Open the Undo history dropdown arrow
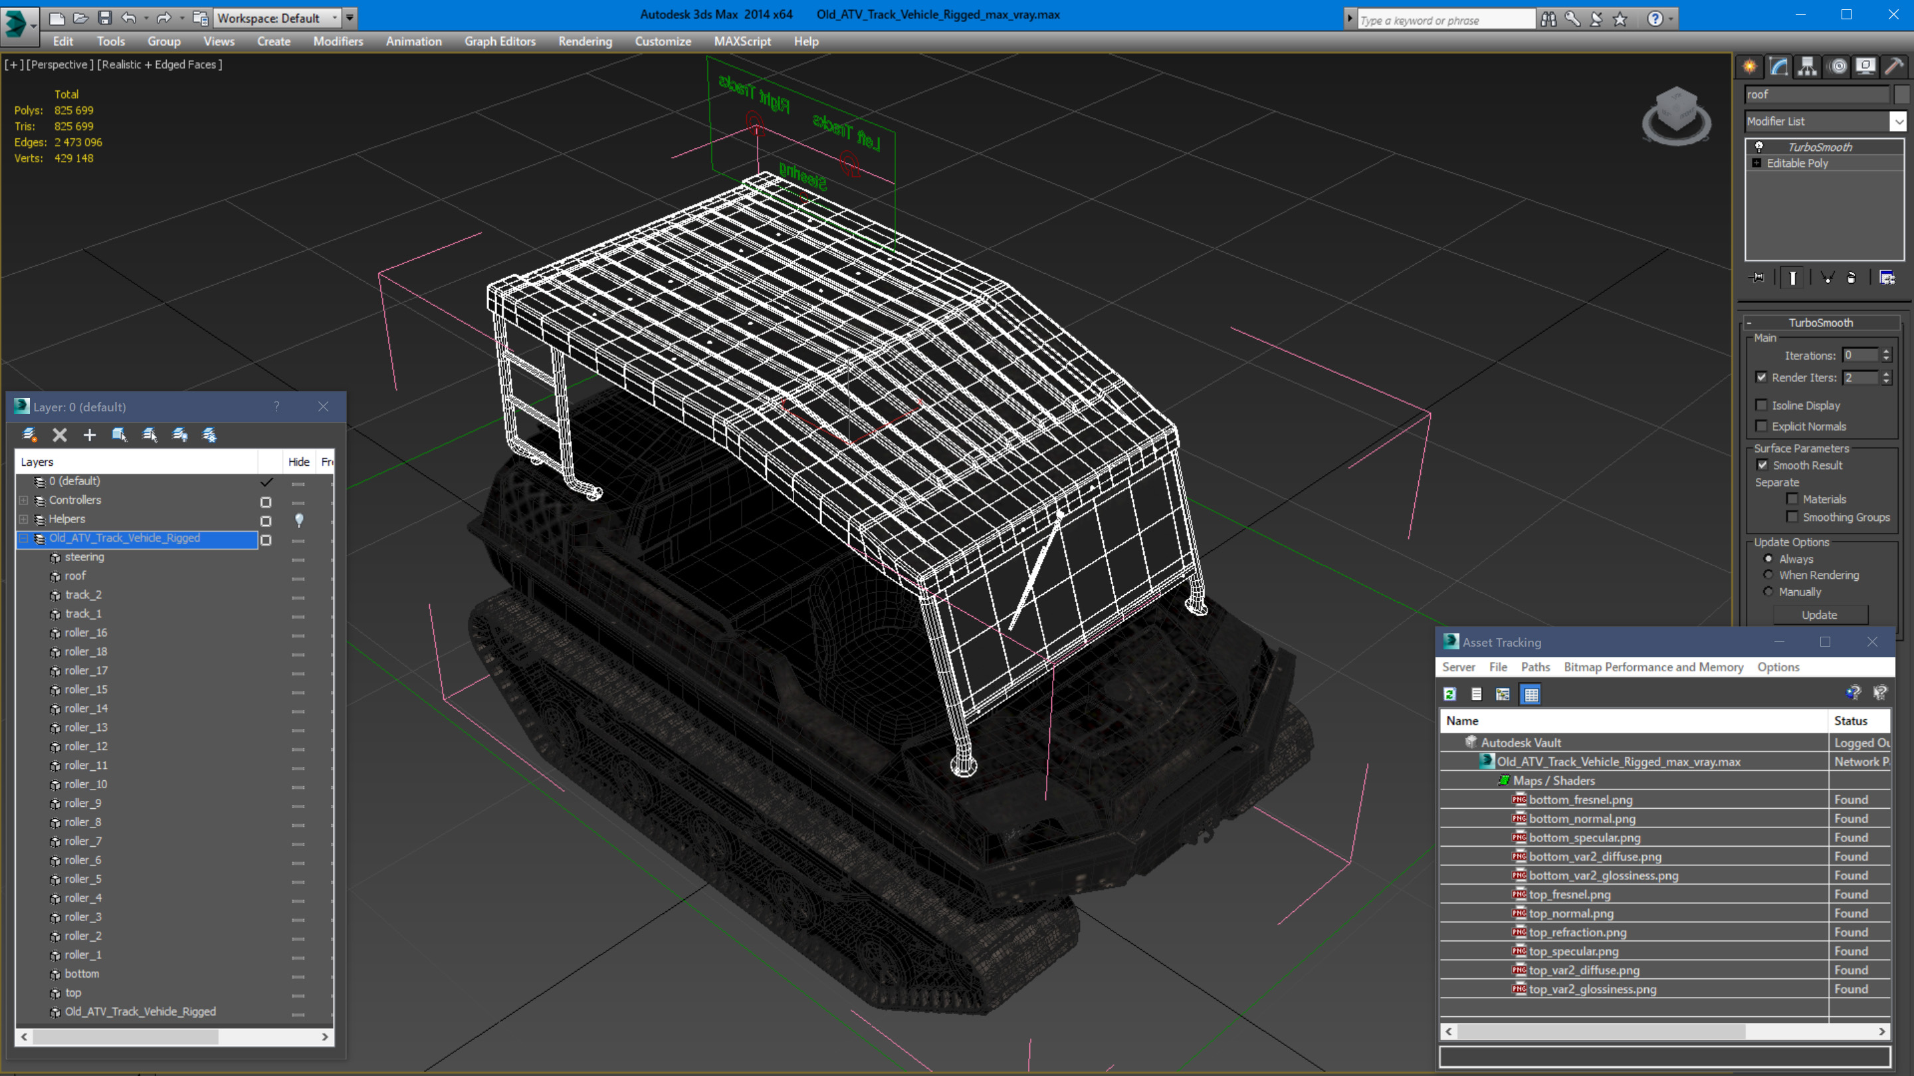 click(146, 18)
